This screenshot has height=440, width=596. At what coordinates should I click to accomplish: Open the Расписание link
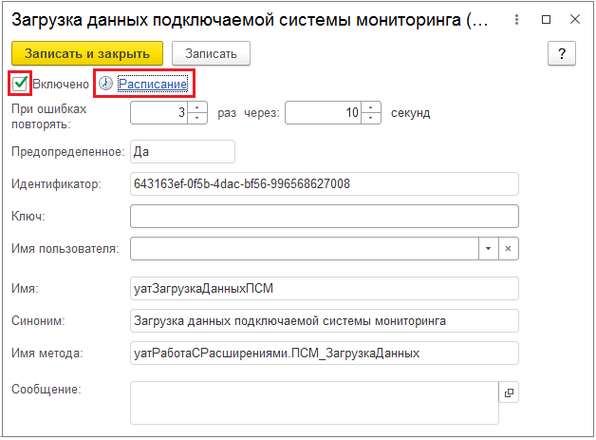[x=154, y=84]
